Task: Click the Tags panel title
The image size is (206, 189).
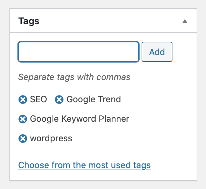Action: 29,21
